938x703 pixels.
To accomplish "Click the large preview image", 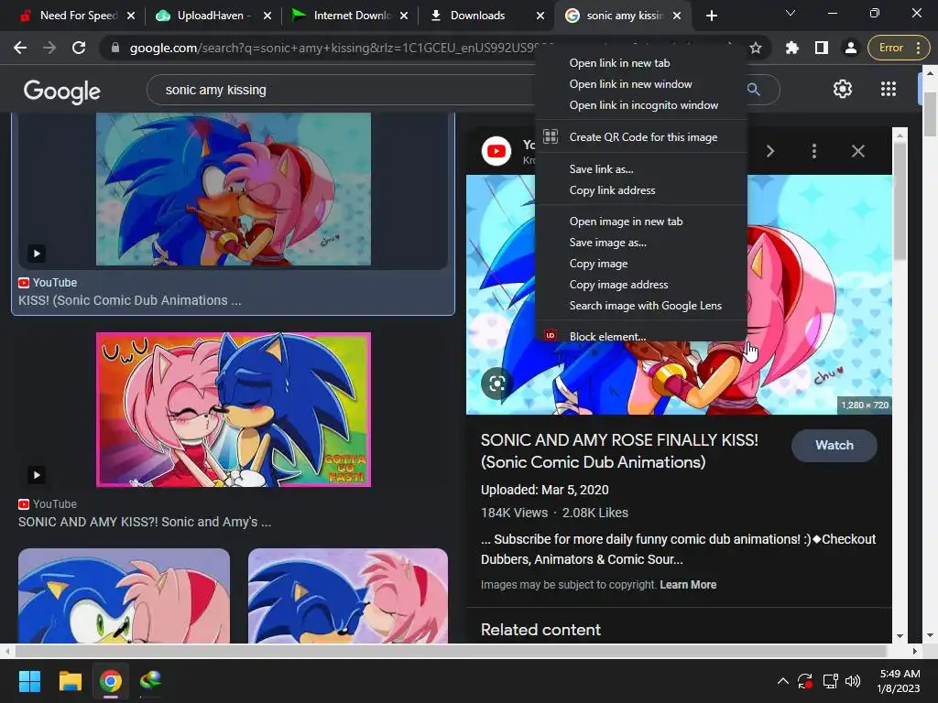I will point(679,378).
